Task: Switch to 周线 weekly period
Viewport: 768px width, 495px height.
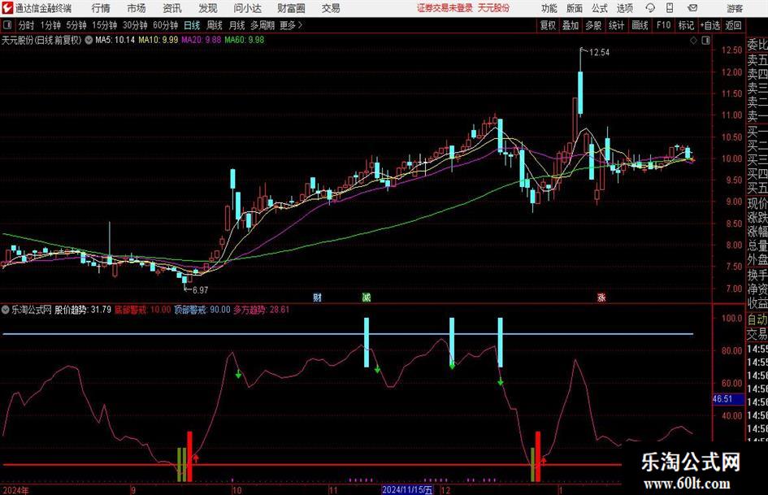Action: point(214,25)
